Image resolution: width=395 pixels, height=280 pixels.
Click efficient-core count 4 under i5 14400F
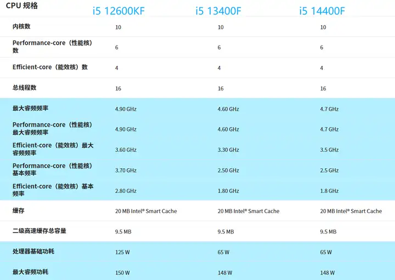pos(321,68)
